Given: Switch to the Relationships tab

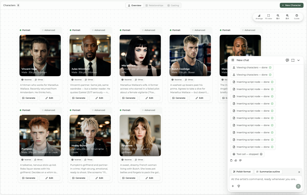Looking at the screenshot, I should pyautogui.click(x=154, y=5).
